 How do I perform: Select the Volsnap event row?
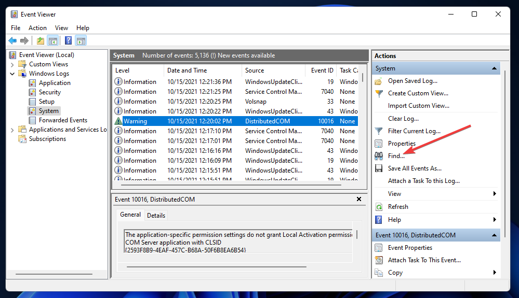point(236,101)
